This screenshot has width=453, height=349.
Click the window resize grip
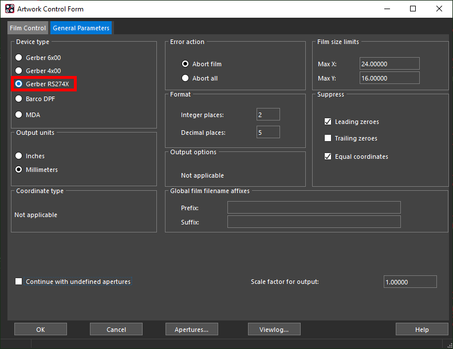[x=450, y=346]
